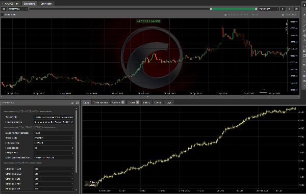Open the Positions tab

coord(118,102)
